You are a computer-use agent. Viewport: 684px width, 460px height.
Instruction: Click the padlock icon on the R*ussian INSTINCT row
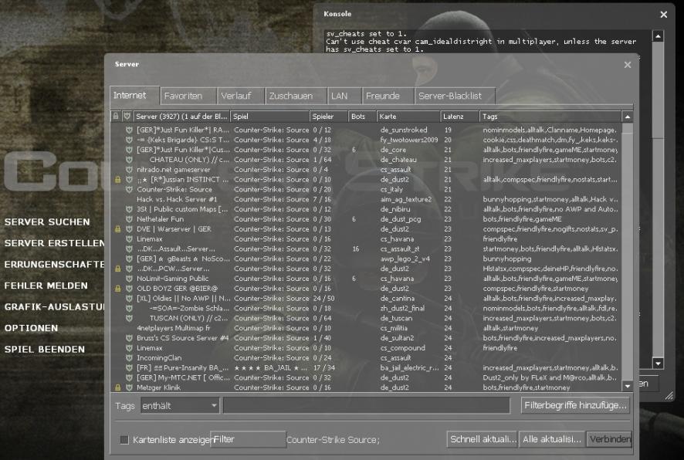[x=118, y=180]
